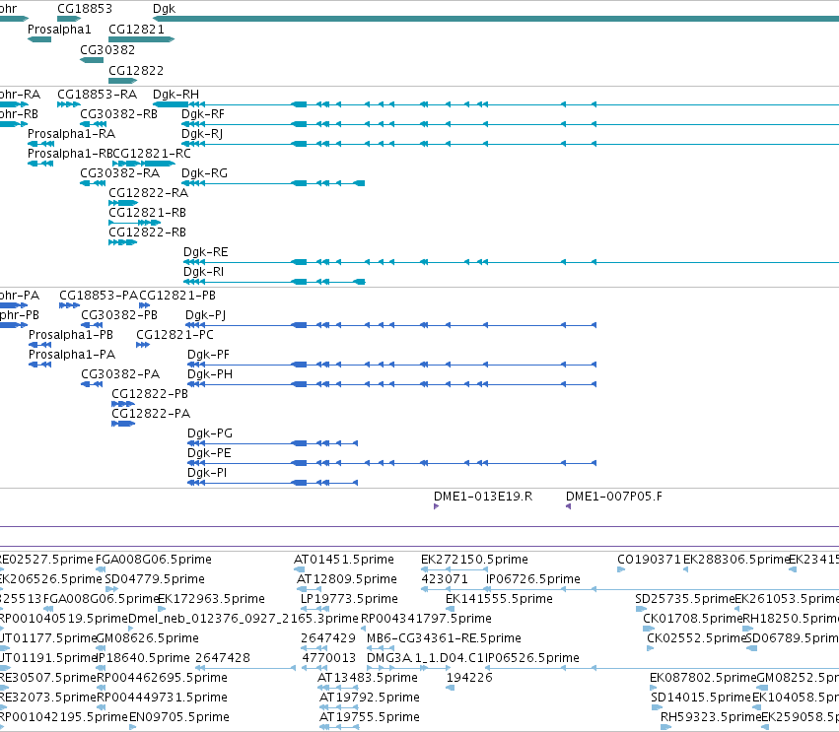This screenshot has height=732, width=839.
Task: Click the CG12822 gene label
Action: pyautogui.click(x=136, y=71)
